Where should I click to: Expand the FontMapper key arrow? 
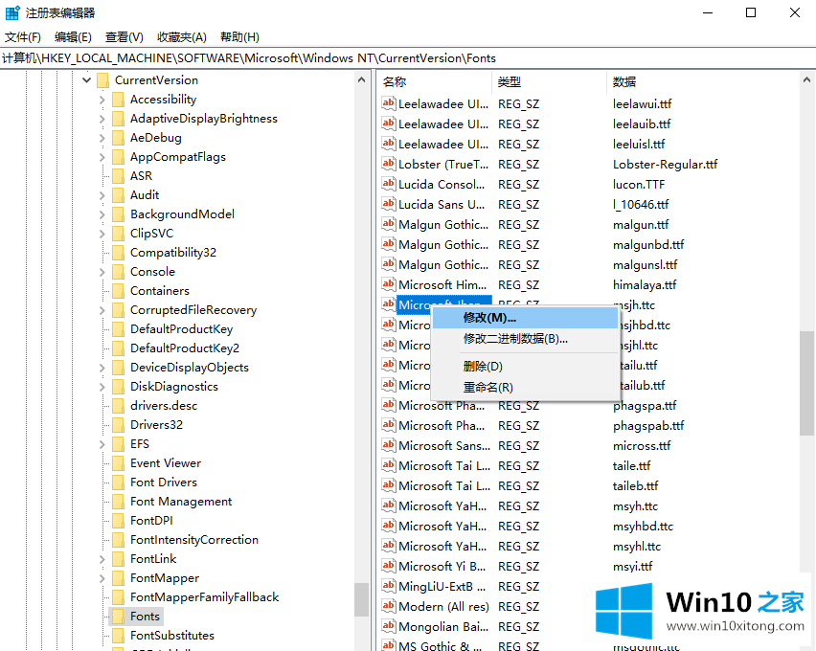coord(102,578)
